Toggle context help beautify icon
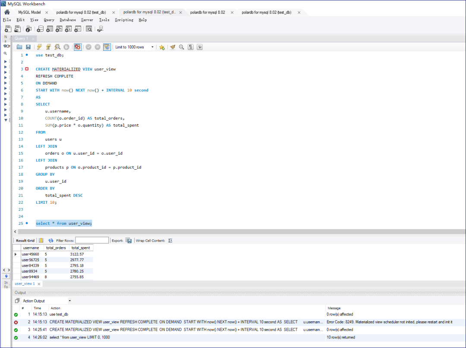466x348 pixels. [x=172, y=47]
